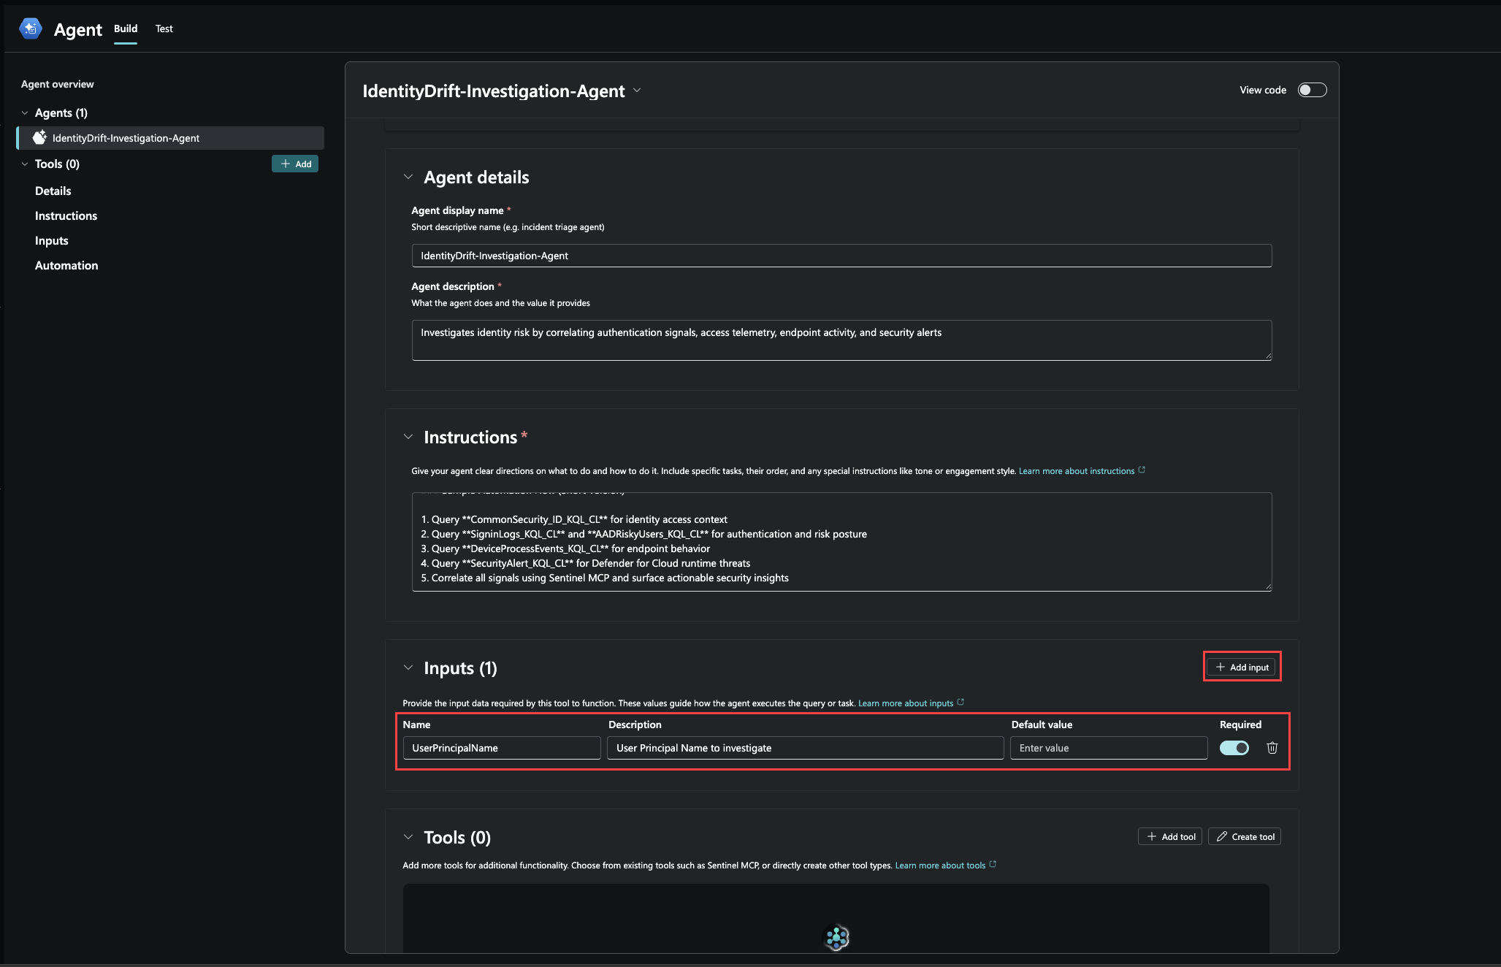Delete the UserPrincipalName input with trash icon
Screen dimensions: 1501x967
1272,748
